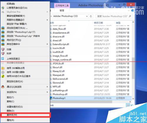Select the dvaadameve.dll file
147x123 pixels.
click(61, 33)
